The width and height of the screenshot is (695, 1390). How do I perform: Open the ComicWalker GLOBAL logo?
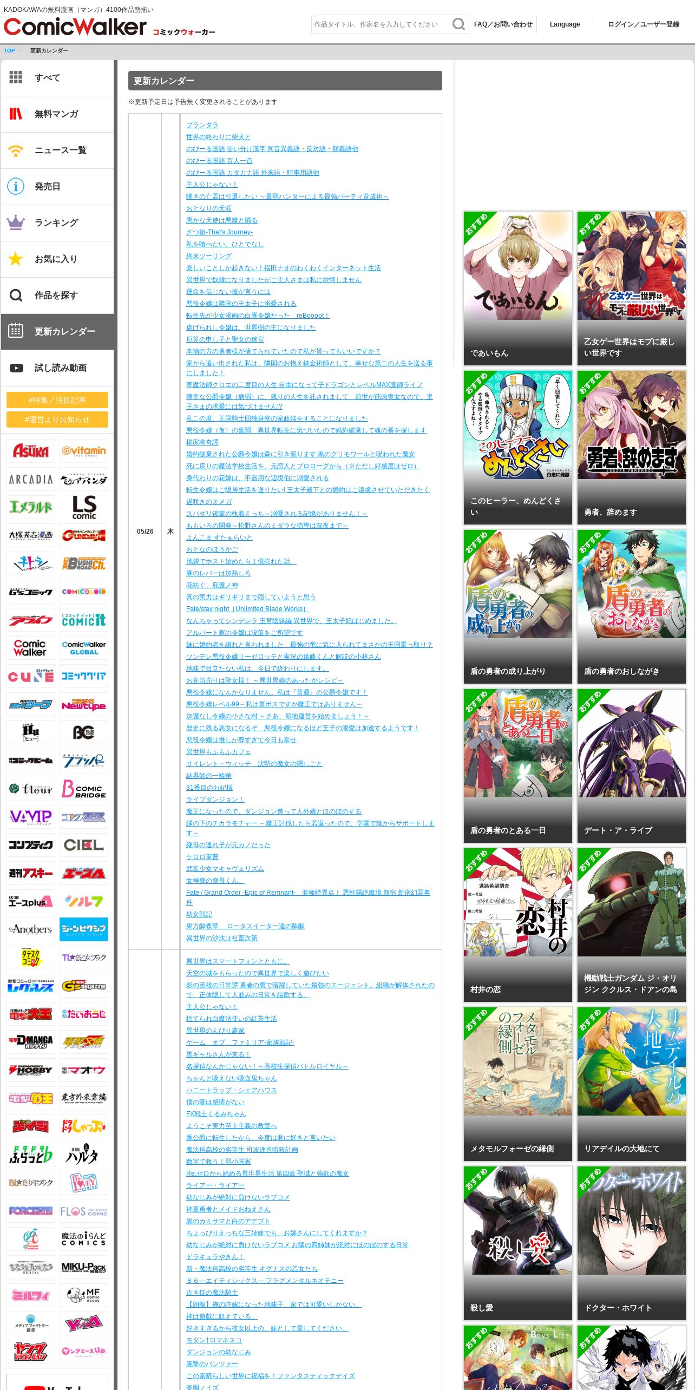point(84,648)
